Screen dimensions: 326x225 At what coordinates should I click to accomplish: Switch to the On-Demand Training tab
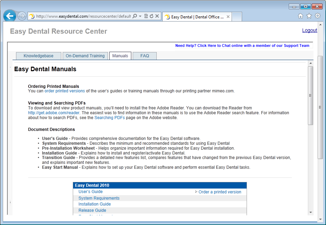(85, 56)
